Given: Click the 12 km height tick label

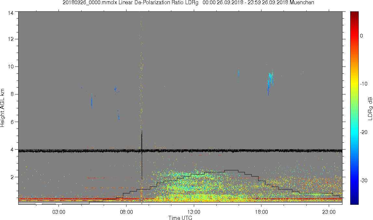Looking at the screenshot, I should click(x=10, y=39).
